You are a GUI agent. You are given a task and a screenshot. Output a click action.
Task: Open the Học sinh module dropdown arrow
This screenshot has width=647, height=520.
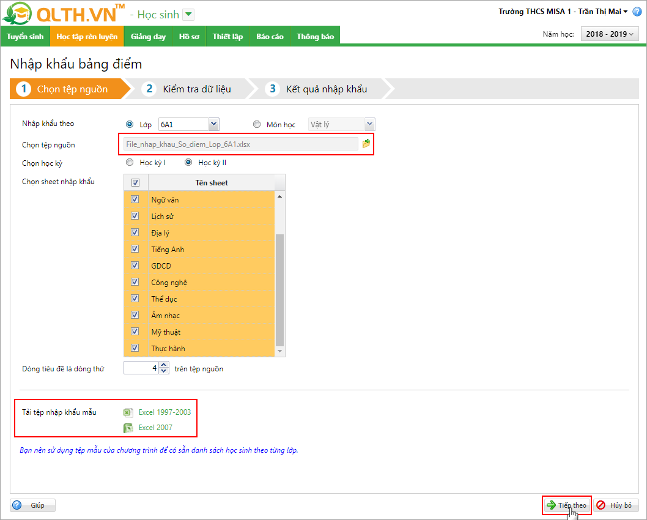click(188, 15)
